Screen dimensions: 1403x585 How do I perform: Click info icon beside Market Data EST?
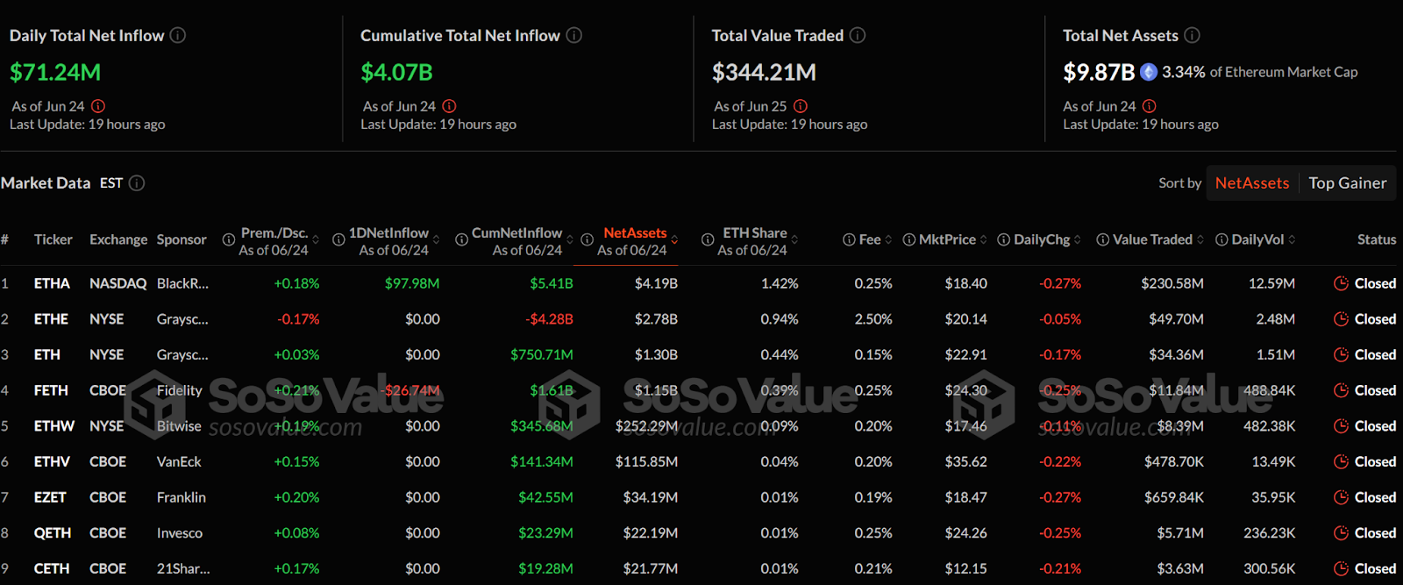tap(137, 182)
